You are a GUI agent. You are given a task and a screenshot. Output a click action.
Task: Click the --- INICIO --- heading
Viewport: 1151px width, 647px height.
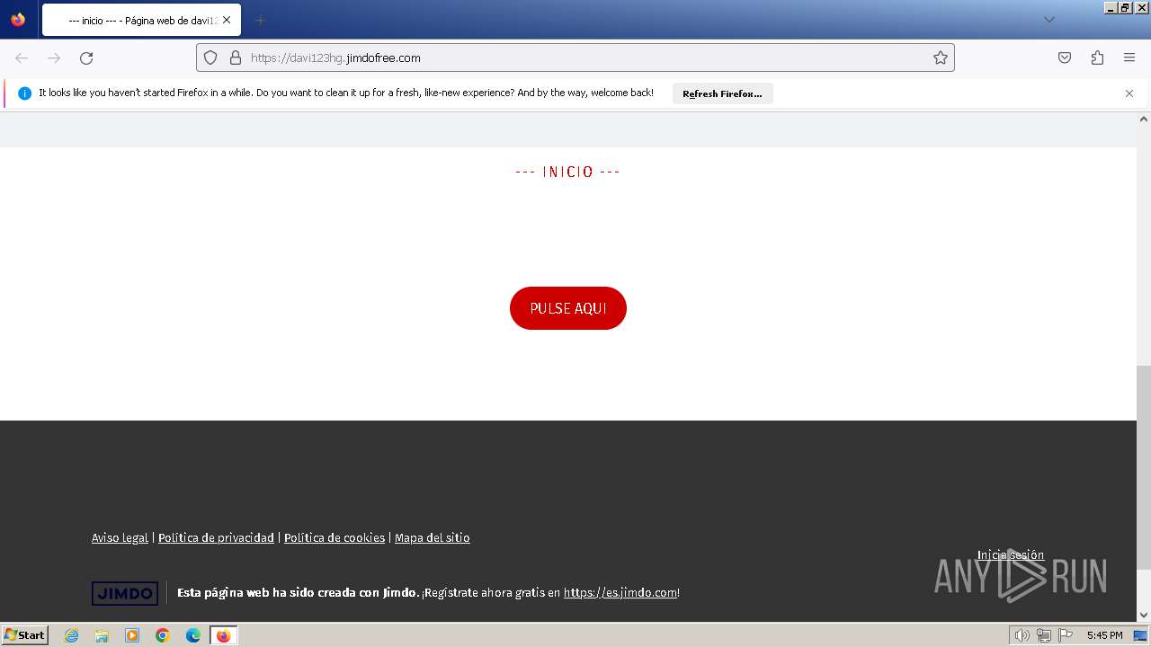pyautogui.click(x=567, y=172)
